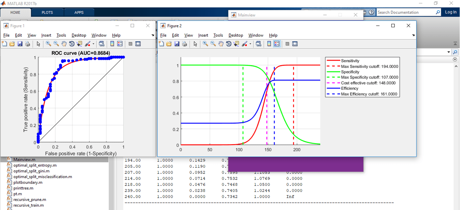Activate the Pan tool in Figure 1
Image resolution: width=460 pixels, height=210 pixels.
click(x=63, y=43)
